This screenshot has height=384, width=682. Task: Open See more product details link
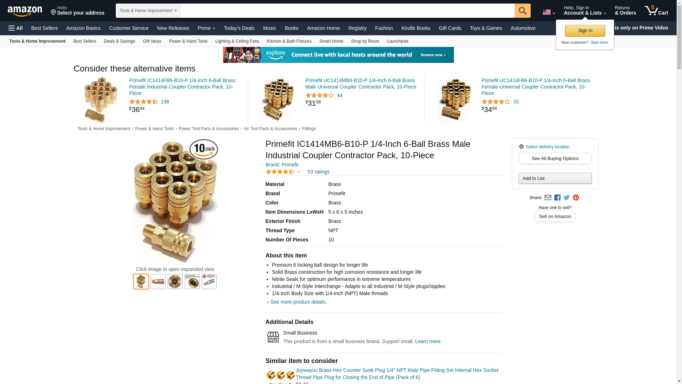[x=298, y=302]
